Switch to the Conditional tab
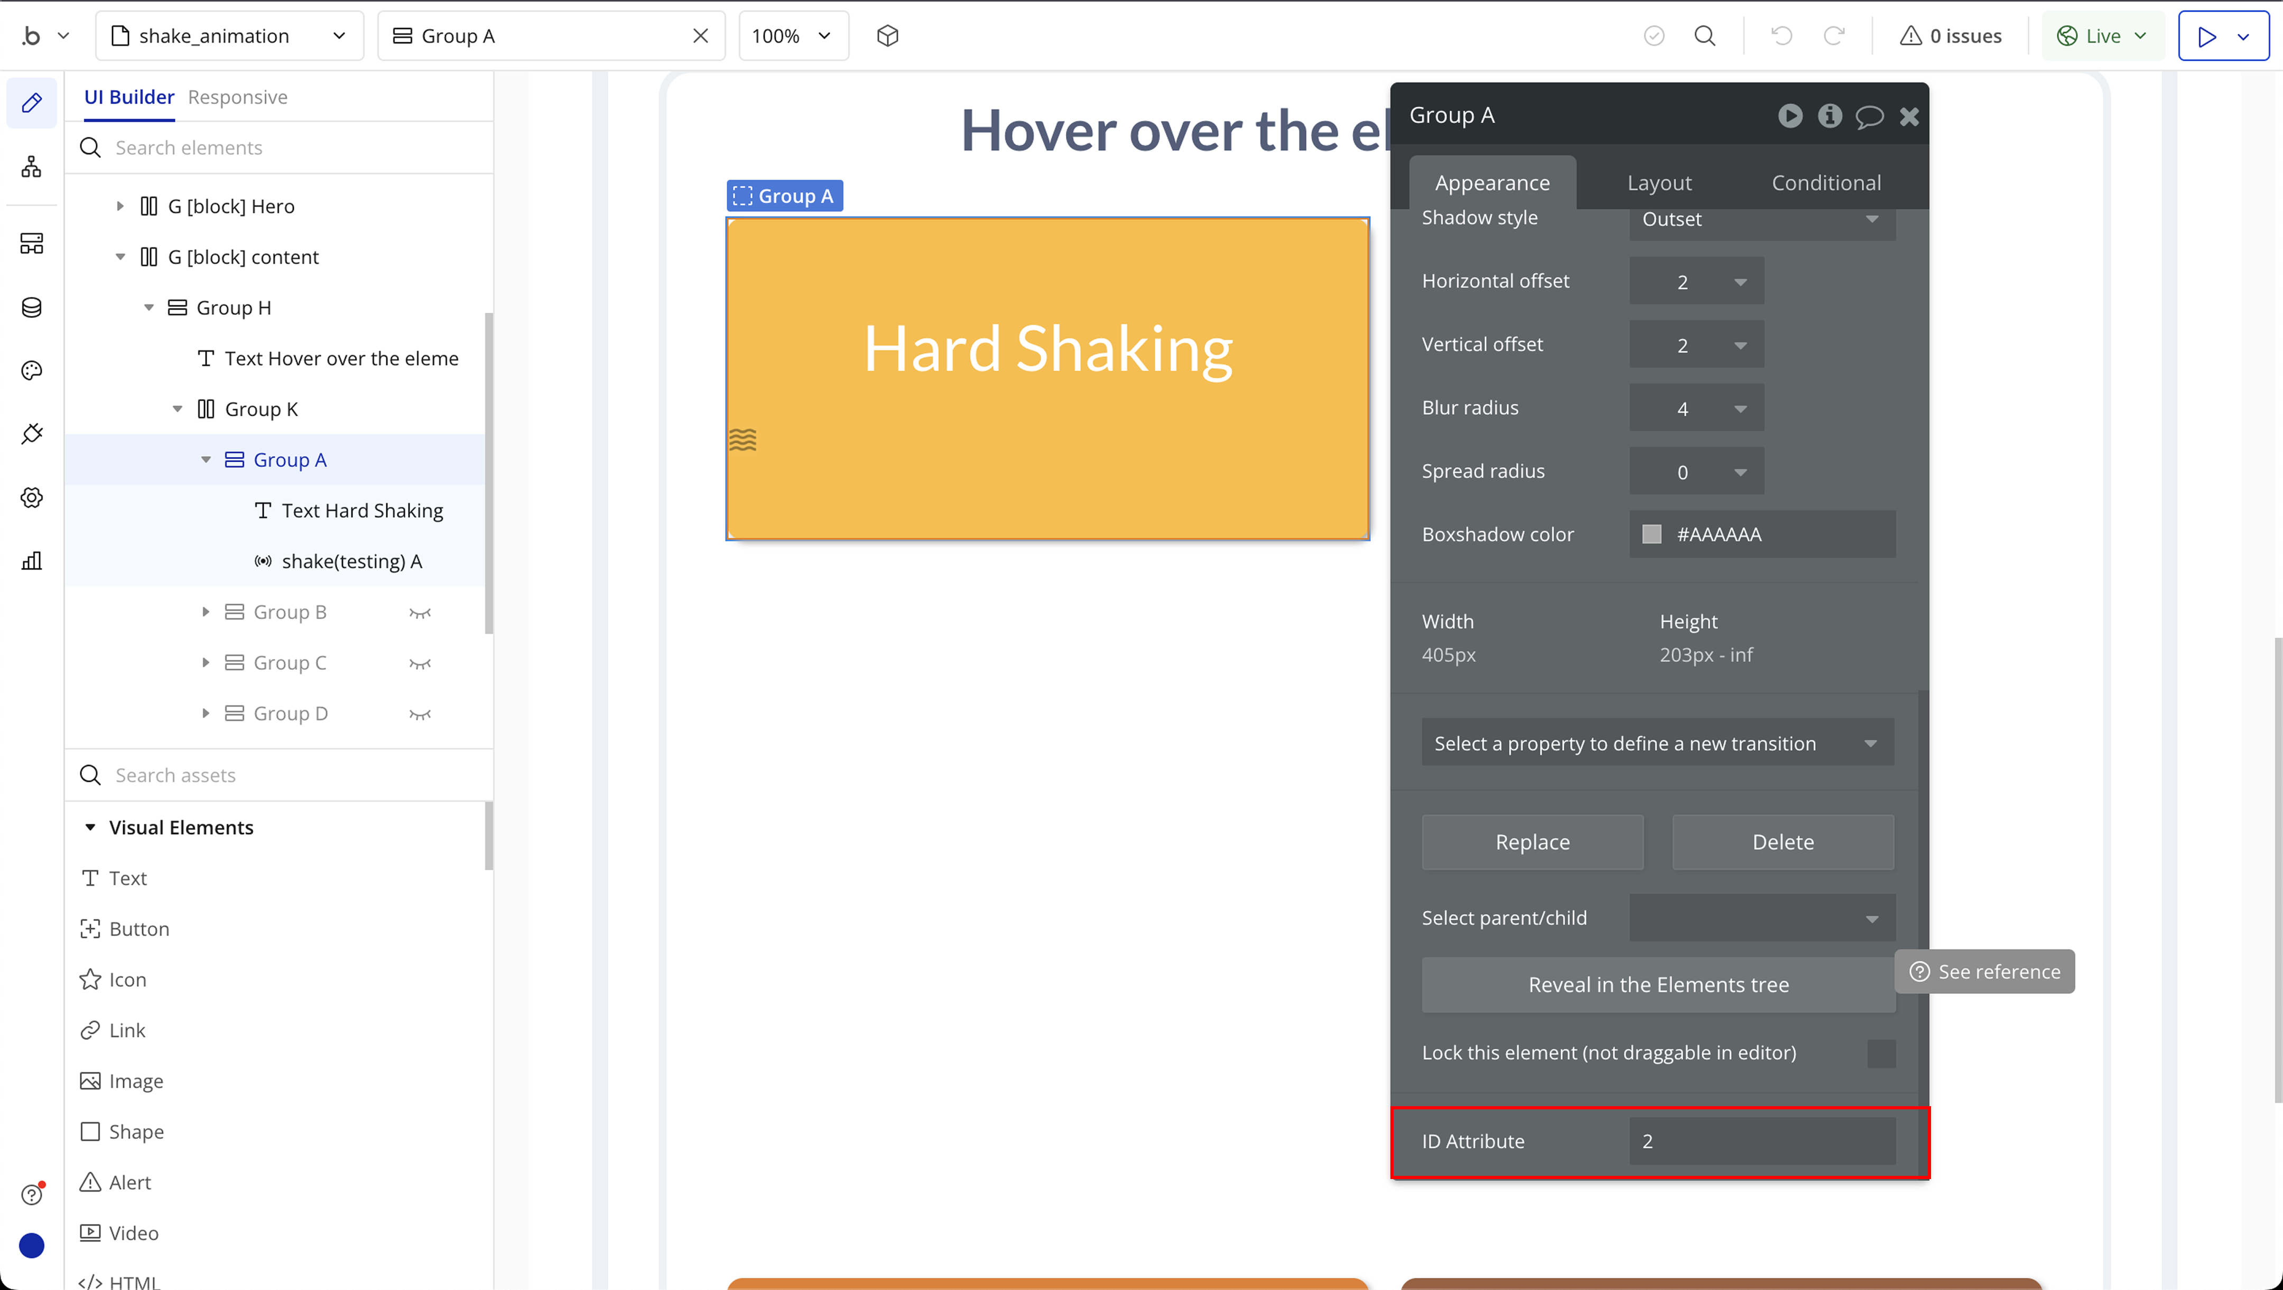 1826,183
